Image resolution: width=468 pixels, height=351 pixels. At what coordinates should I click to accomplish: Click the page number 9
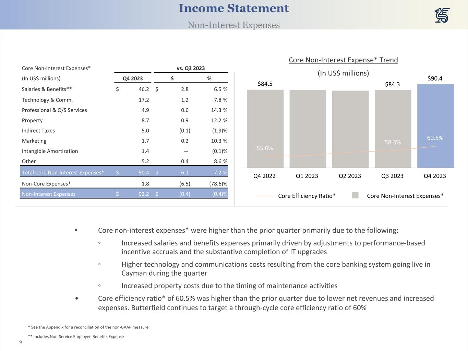[x=21, y=342]
